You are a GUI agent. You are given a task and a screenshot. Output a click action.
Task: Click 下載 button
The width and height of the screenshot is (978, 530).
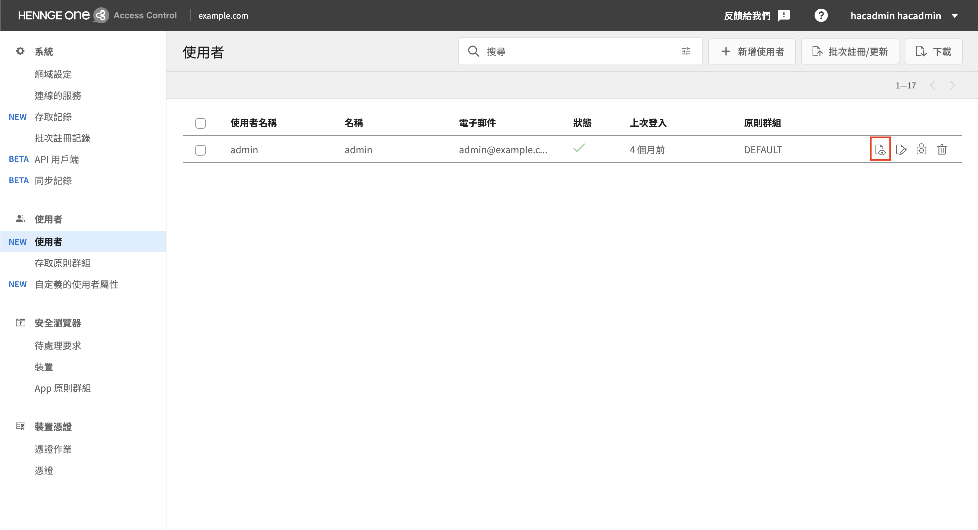pyautogui.click(x=933, y=51)
